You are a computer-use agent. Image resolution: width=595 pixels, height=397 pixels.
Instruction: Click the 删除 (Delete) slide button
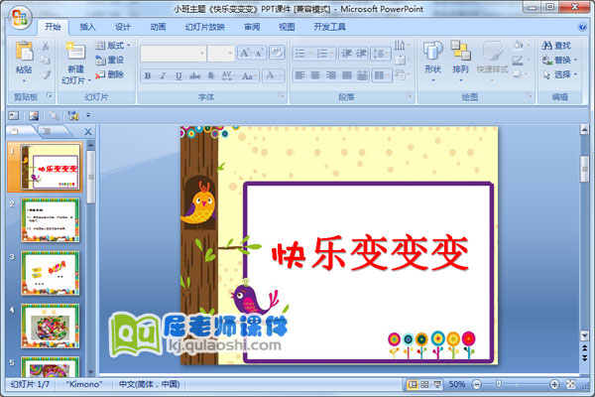(109, 74)
